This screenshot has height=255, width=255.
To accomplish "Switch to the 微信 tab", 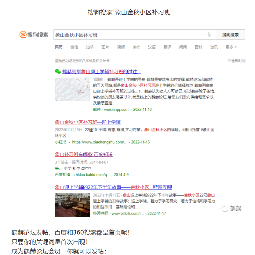I will tap(74, 47).
